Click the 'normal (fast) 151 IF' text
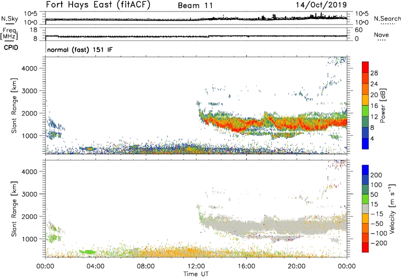Screen dimensions: 401x277 pos(80,49)
